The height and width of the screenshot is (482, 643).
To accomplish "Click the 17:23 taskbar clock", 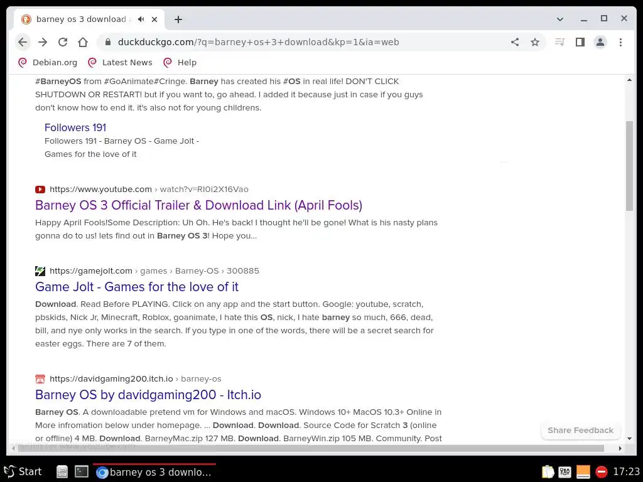I will click(x=626, y=472).
